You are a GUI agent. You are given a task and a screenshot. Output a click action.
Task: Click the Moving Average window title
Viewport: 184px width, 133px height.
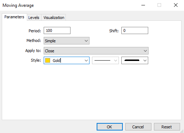(18, 5)
